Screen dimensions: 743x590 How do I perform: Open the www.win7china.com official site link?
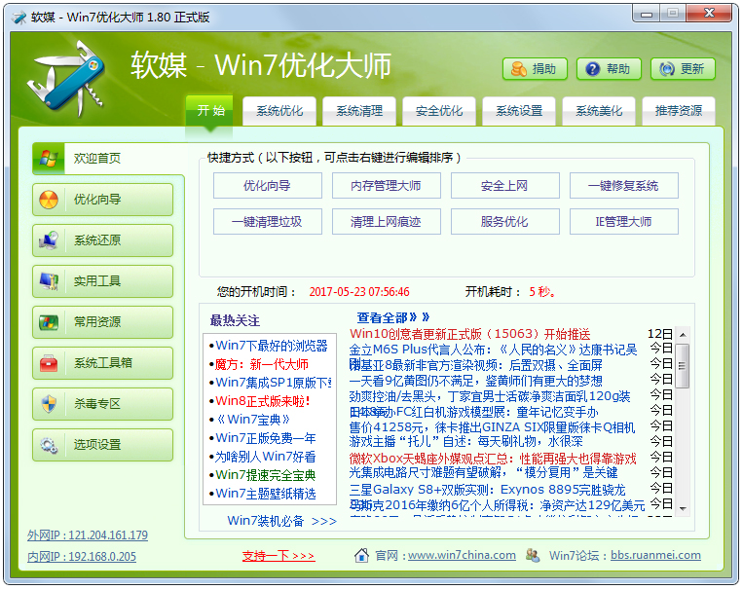tap(462, 556)
